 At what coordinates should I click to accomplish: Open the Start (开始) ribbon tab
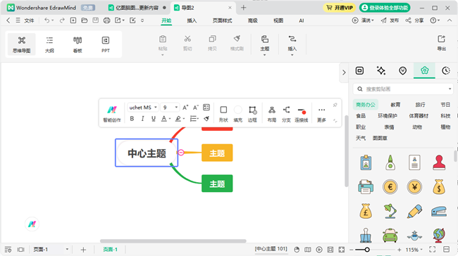(x=166, y=20)
